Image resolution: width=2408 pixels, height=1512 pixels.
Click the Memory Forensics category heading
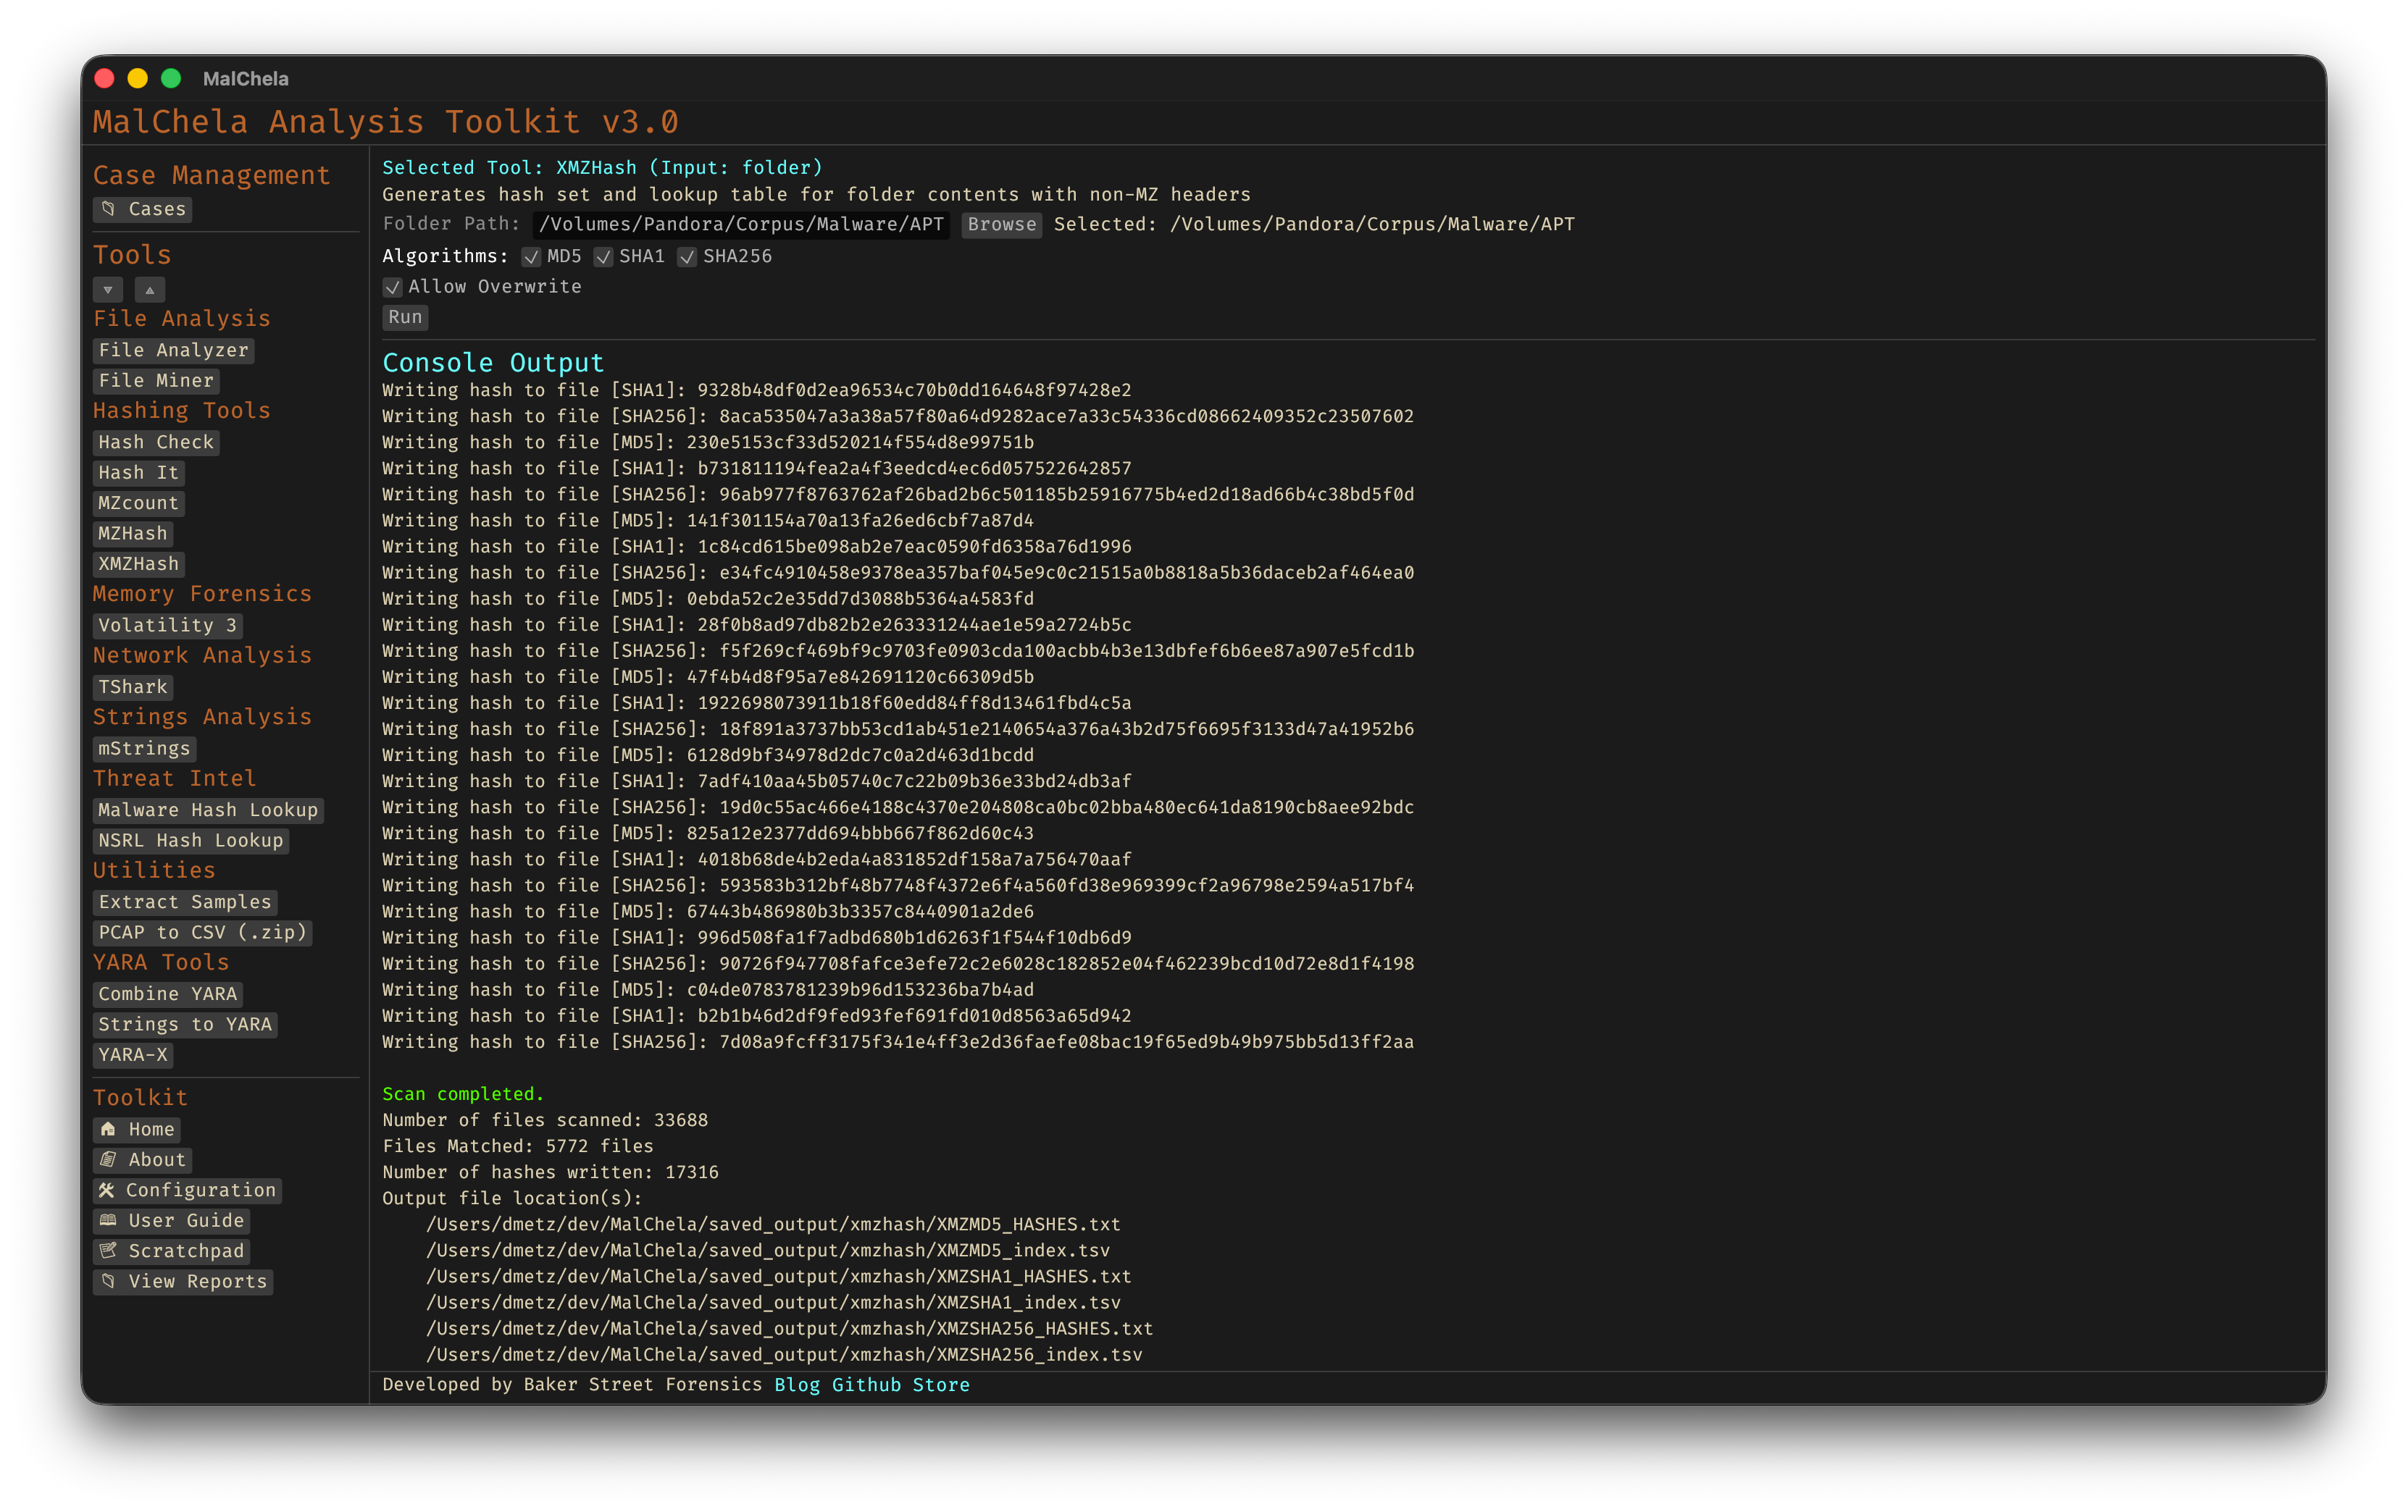pos(202,594)
